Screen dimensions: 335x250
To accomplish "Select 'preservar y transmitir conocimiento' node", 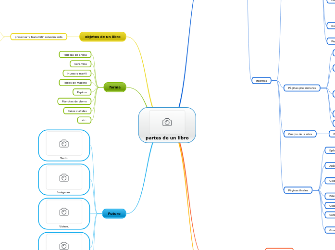I will [39, 37].
